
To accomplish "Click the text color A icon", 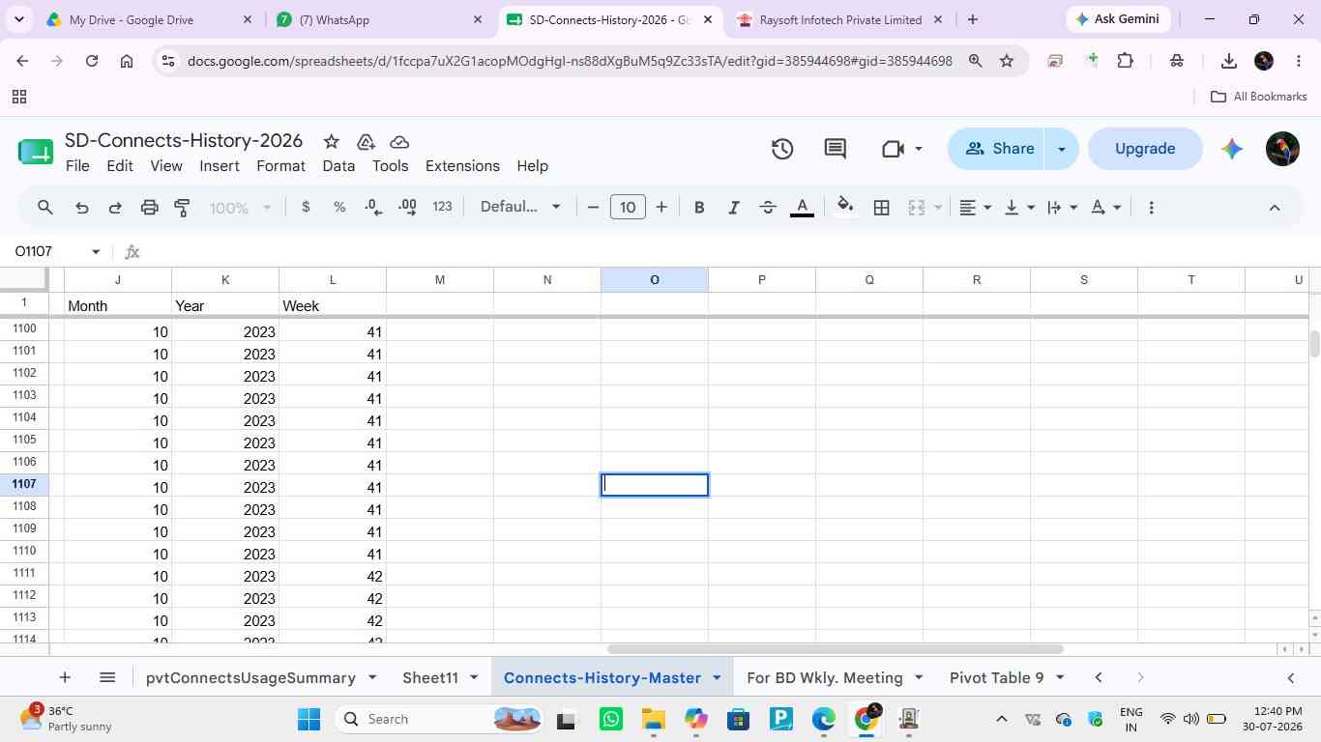I will (802, 207).
